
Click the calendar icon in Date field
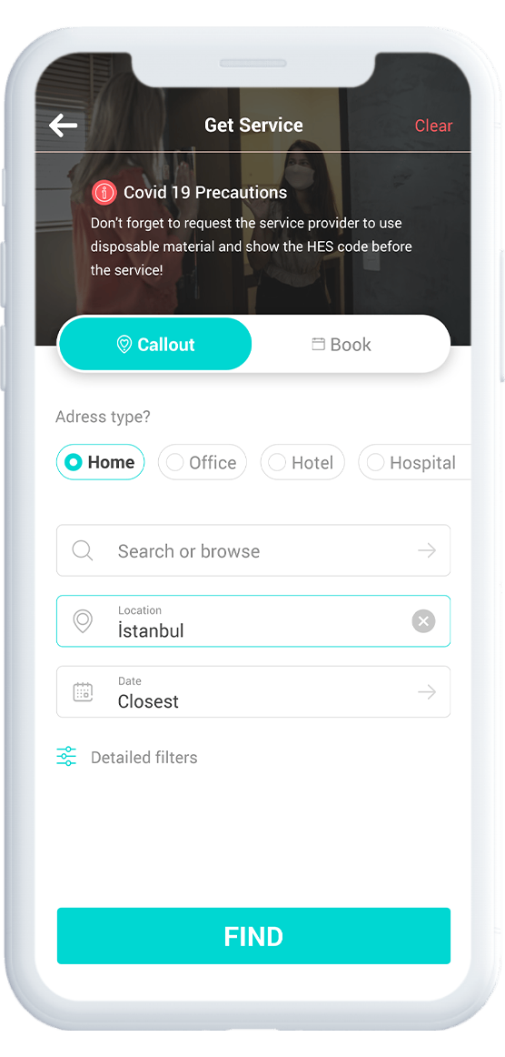(x=83, y=691)
